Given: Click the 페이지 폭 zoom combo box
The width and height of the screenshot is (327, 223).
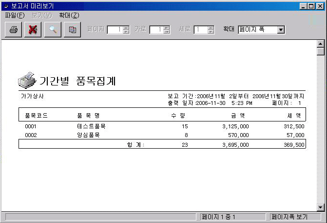Looking at the screenshot, I should tap(261, 30).
